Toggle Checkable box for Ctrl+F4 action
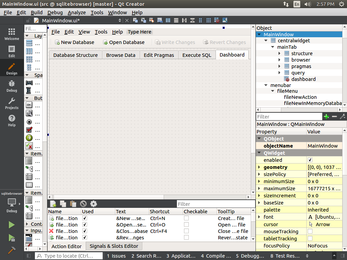Viewport: 347px width, 260px height. 186,231
